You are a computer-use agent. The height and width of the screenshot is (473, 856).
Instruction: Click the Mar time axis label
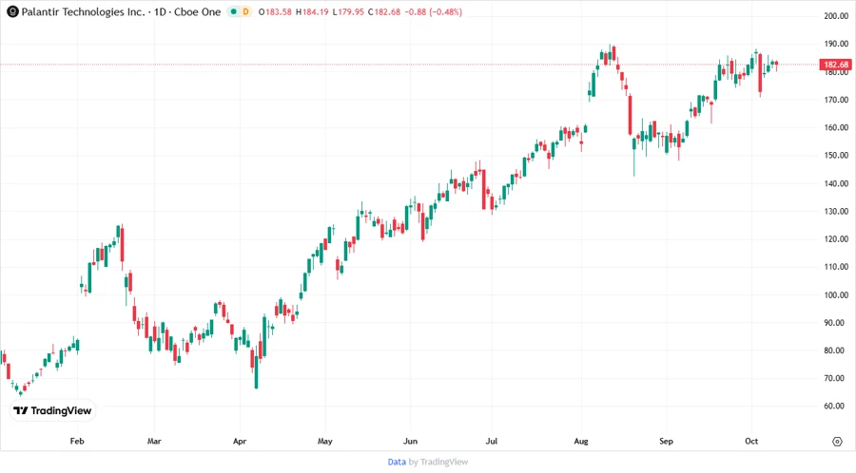tap(154, 441)
